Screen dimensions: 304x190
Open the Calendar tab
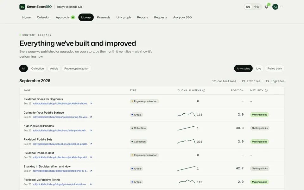(x=43, y=17)
